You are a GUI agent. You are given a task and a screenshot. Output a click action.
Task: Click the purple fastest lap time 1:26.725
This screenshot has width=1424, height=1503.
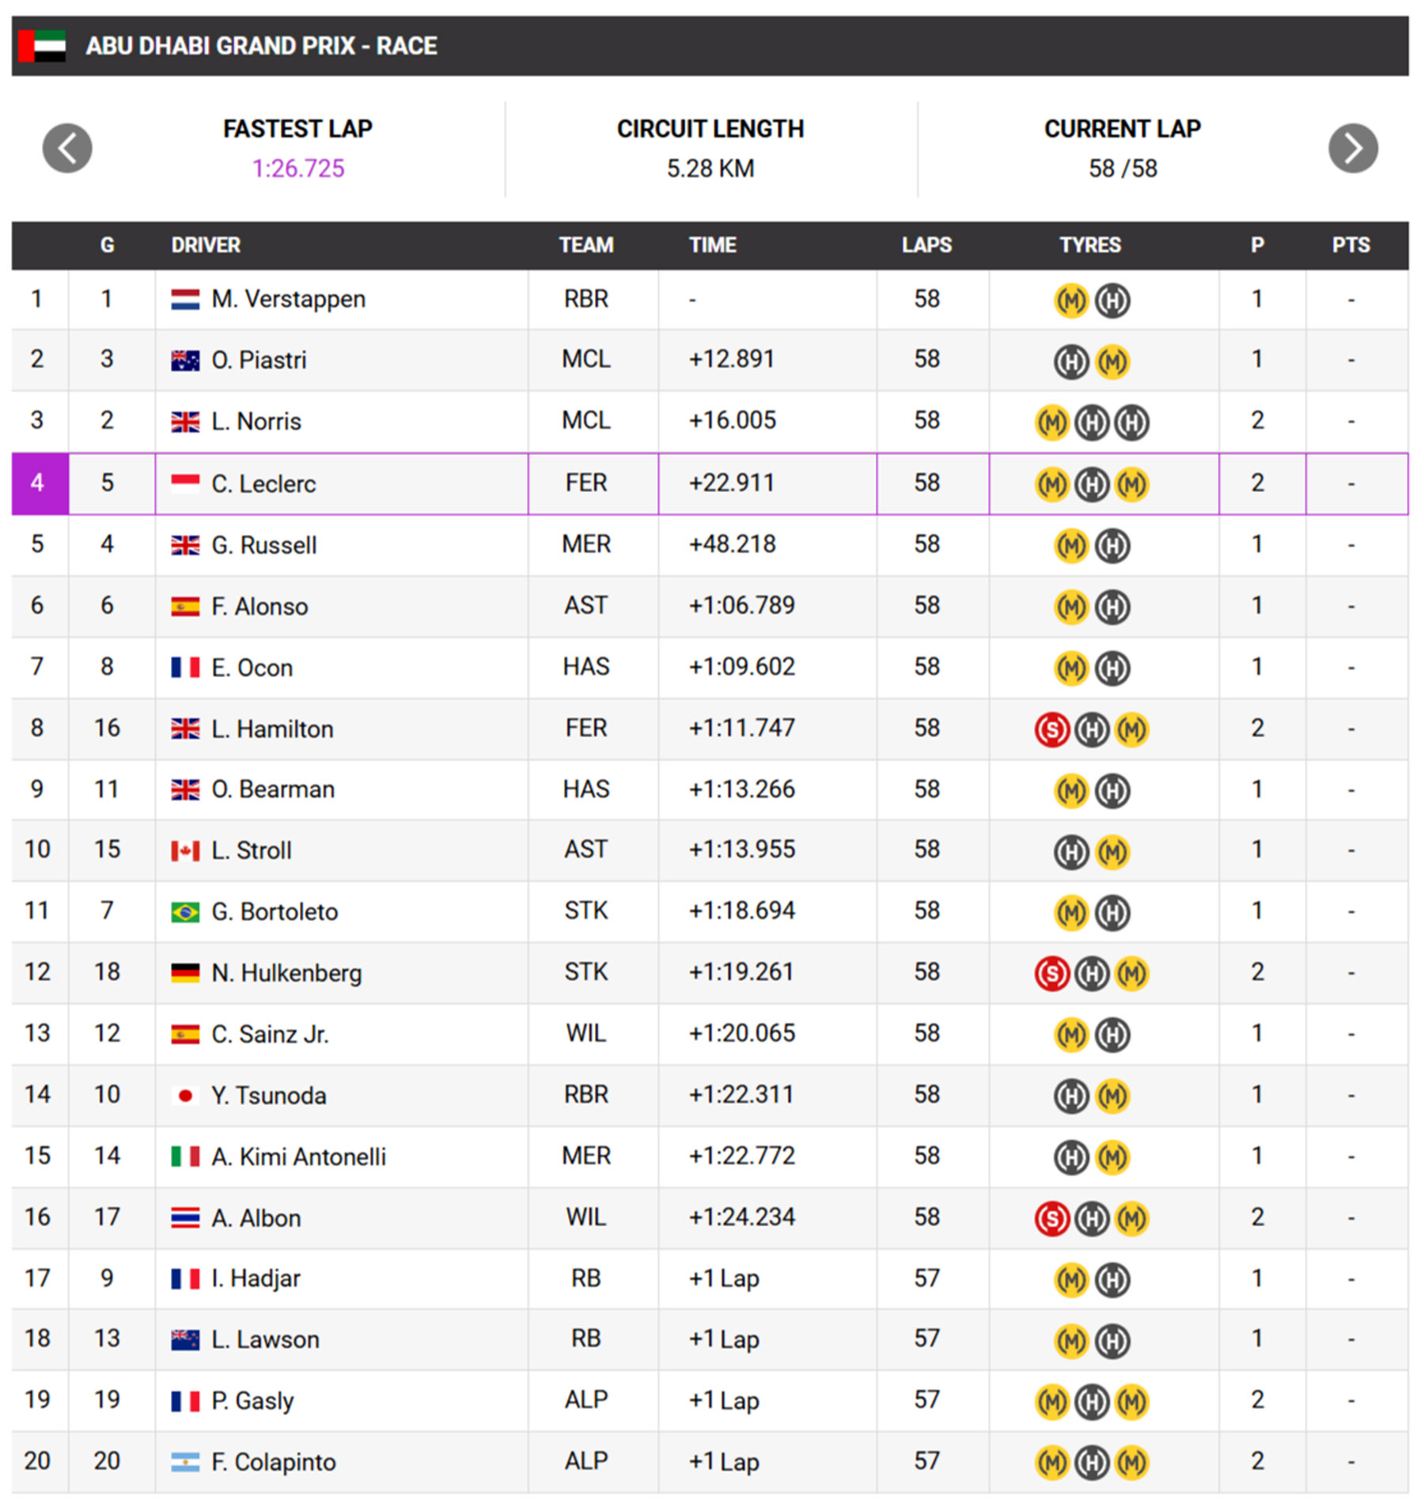(x=298, y=168)
